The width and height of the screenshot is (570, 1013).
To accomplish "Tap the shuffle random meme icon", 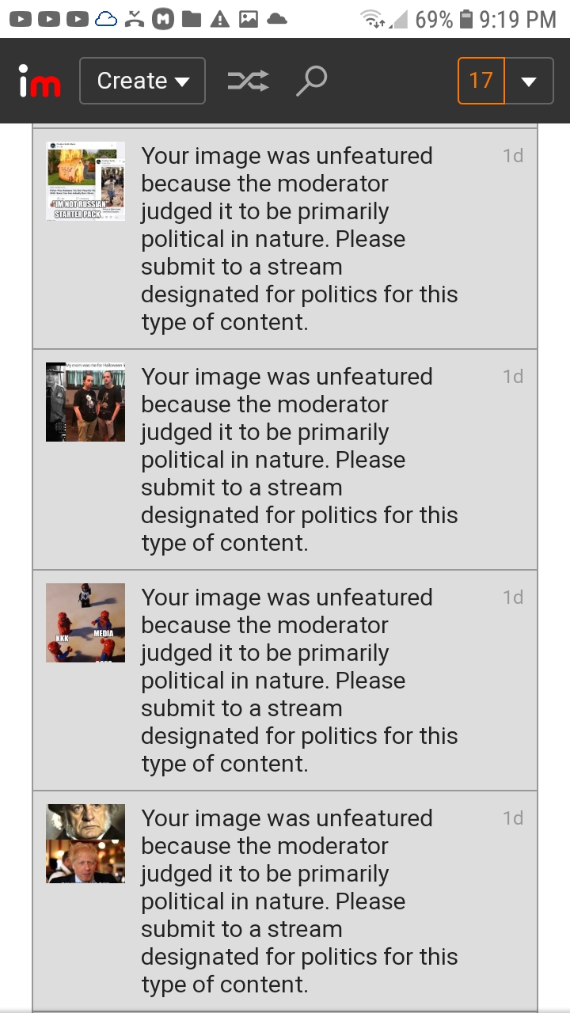I will point(248,81).
